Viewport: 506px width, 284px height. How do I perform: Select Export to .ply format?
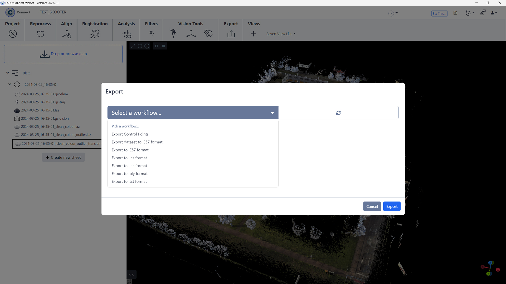pyautogui.click(x=130, y=174)
